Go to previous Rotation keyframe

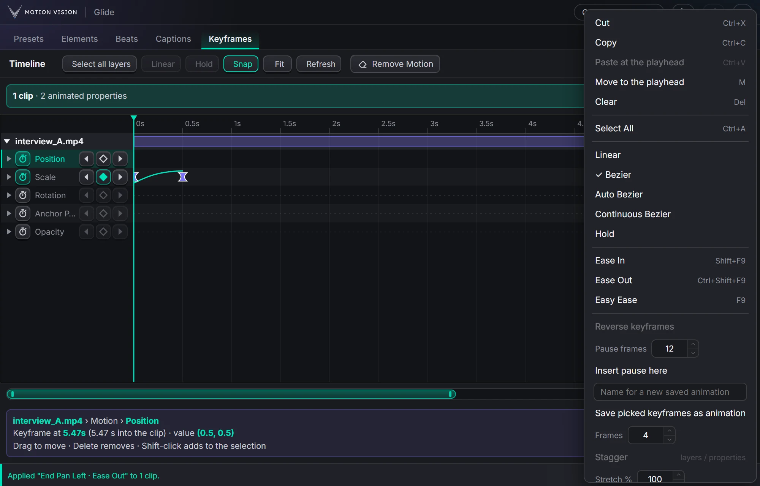87,195
